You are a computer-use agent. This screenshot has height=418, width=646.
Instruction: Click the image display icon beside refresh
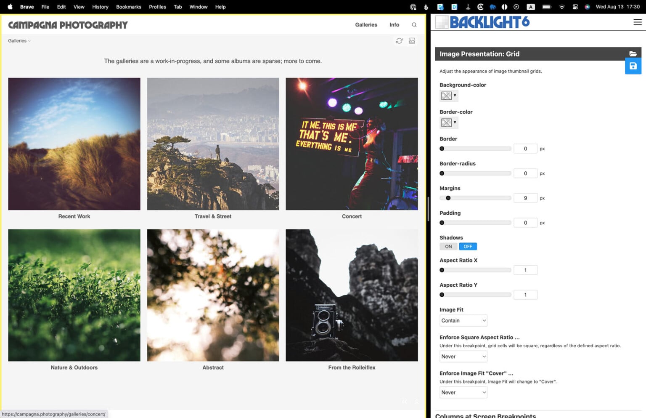pyautogui.click(x=412, y=41)
